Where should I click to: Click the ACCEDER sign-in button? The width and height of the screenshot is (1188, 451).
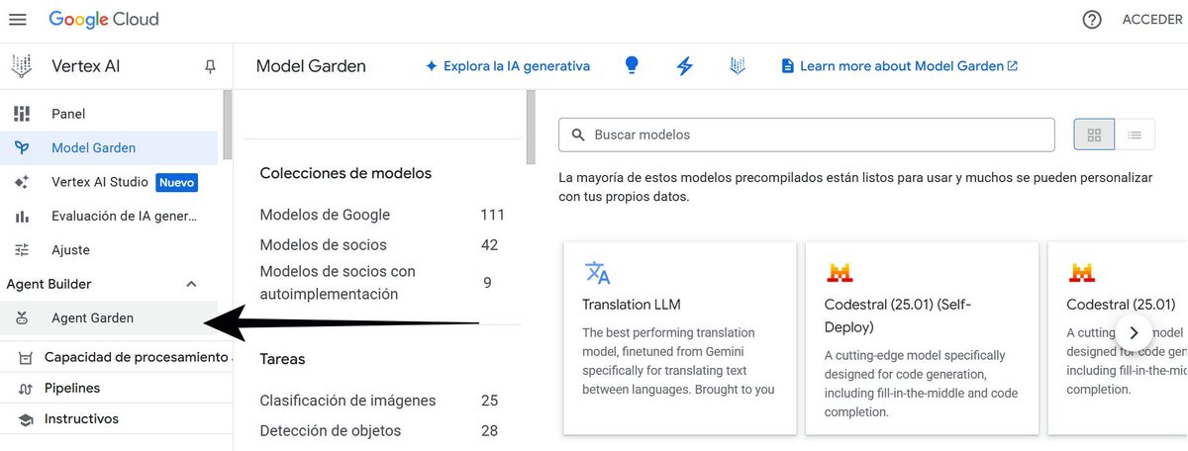click(x=1154, y=20)
